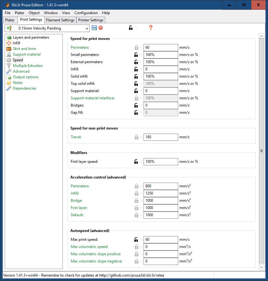Screen dimensions: 268x281
Task: Click lock icon next to Infill speed
Action: (x=136, y=69)
